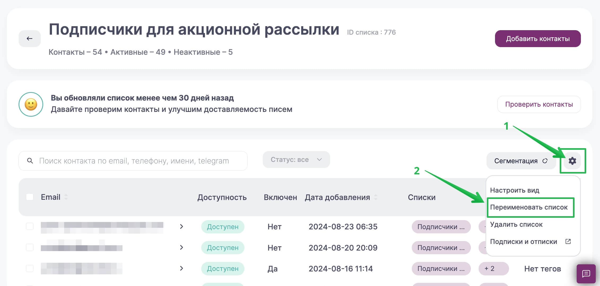Open external link icon beside Подписки и отписки

[568, 241]
